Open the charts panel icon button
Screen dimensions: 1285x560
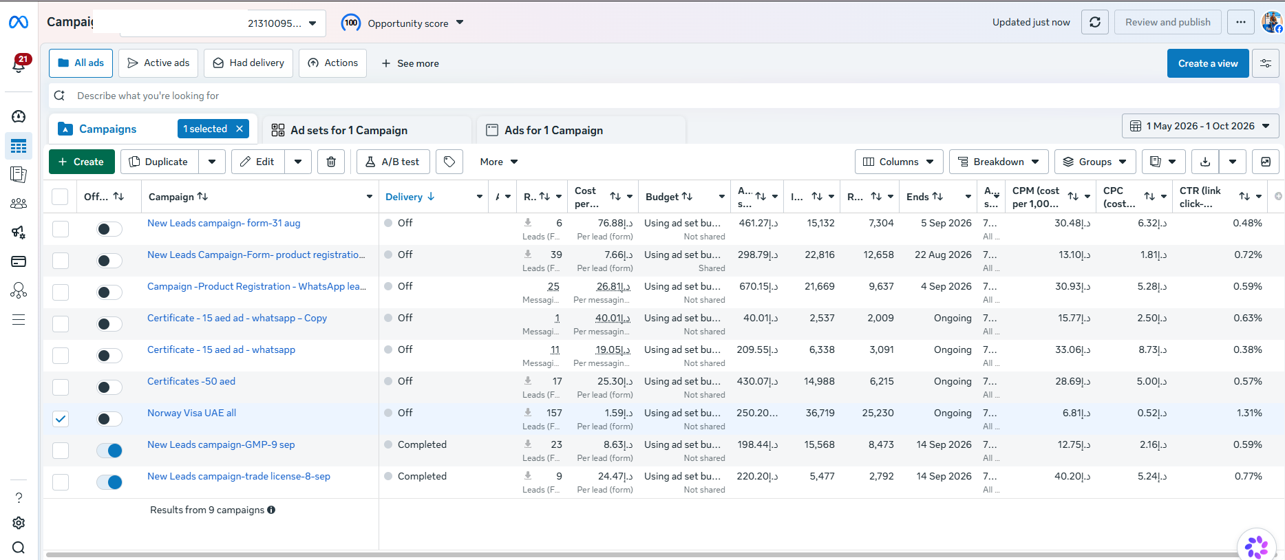1266,162
